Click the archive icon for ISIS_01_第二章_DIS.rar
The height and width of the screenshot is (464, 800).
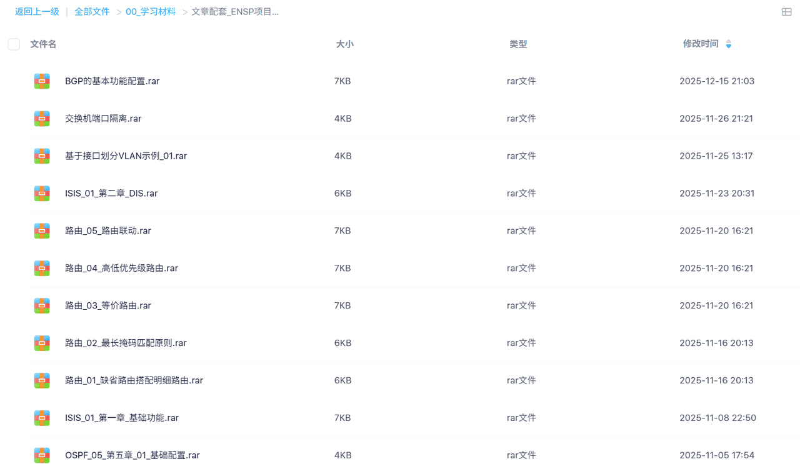42,194
